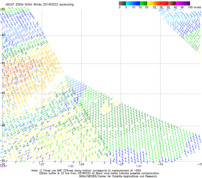Click the '-66' latitude label
This screenshot has height=178, width=202.
point(2,93)
